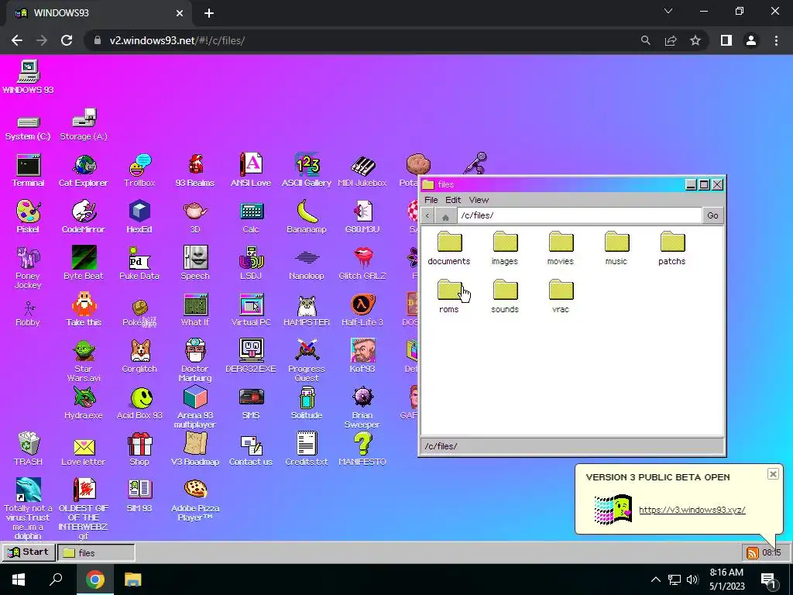Image resolution: width=793 pixels, height=595 pixels.
Task: Open MIDI Jukebox on the desktop
Action: (x=362, y=170)
